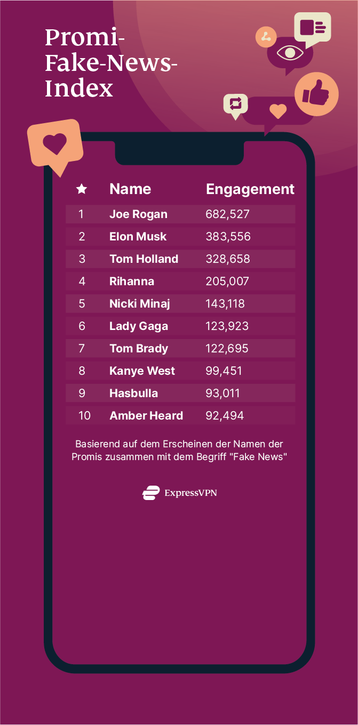This screenshot has height=725, width=358.
Task: Select the Kanye West entry
Action: pos(142,371)
